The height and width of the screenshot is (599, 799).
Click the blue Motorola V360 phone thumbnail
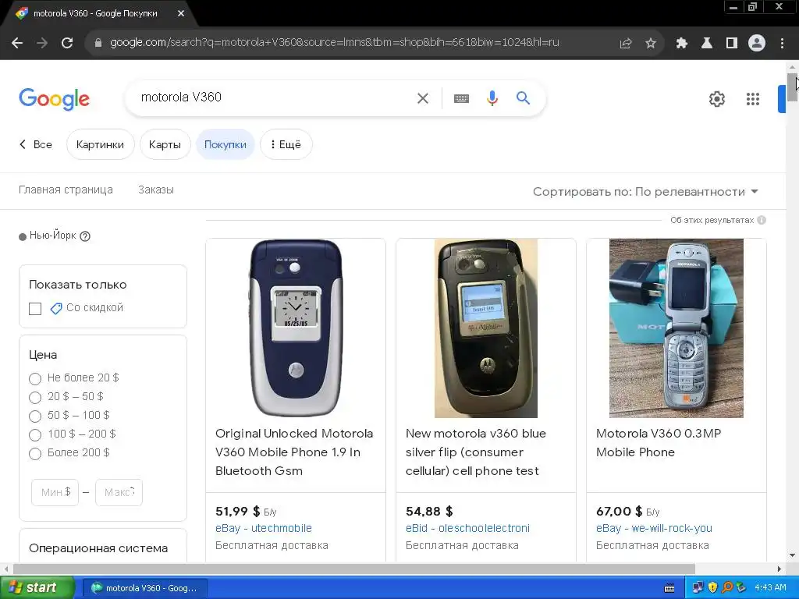pyautogui.click(x=296, y=328)
